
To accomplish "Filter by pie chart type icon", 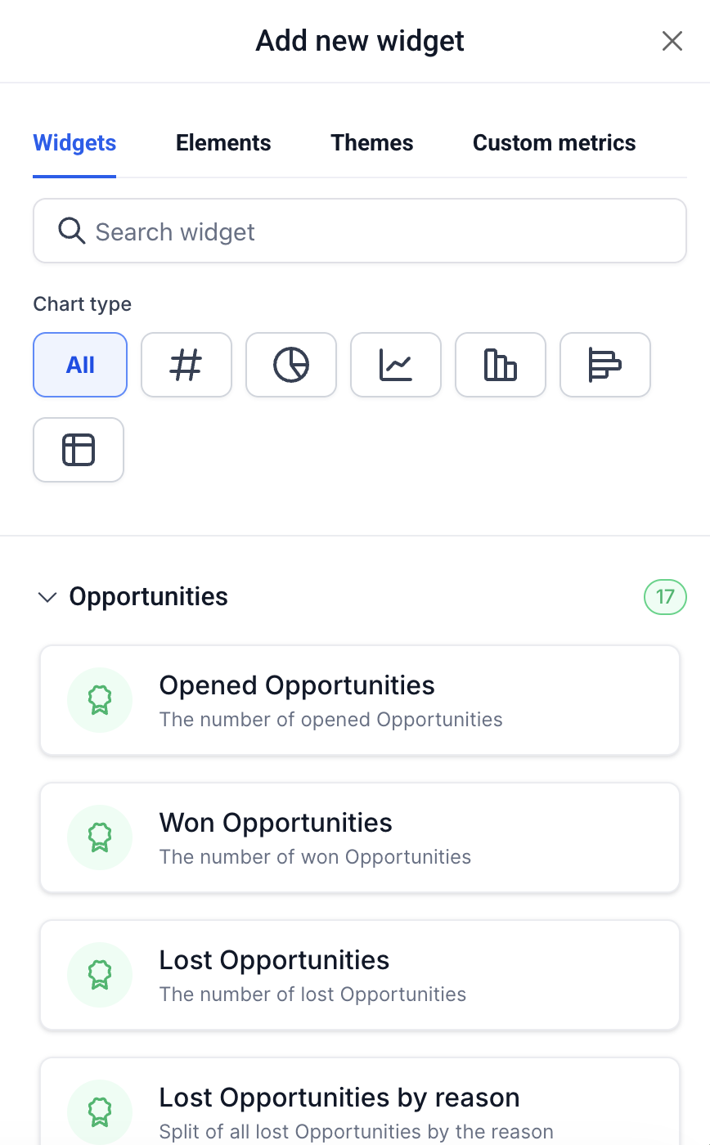I will tap(291, 365).
